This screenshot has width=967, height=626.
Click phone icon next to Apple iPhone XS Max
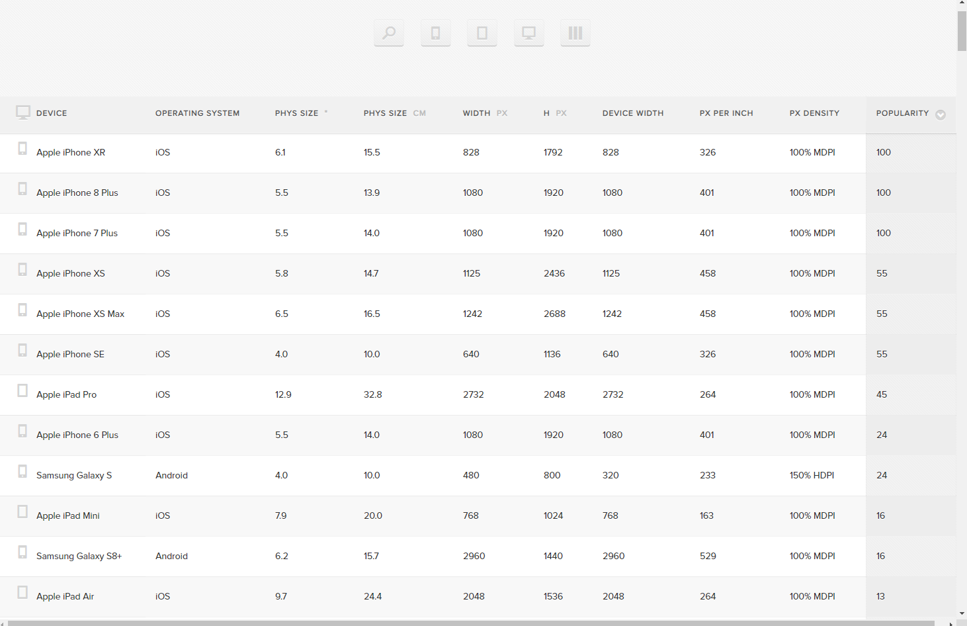click(x=22, y=310)
